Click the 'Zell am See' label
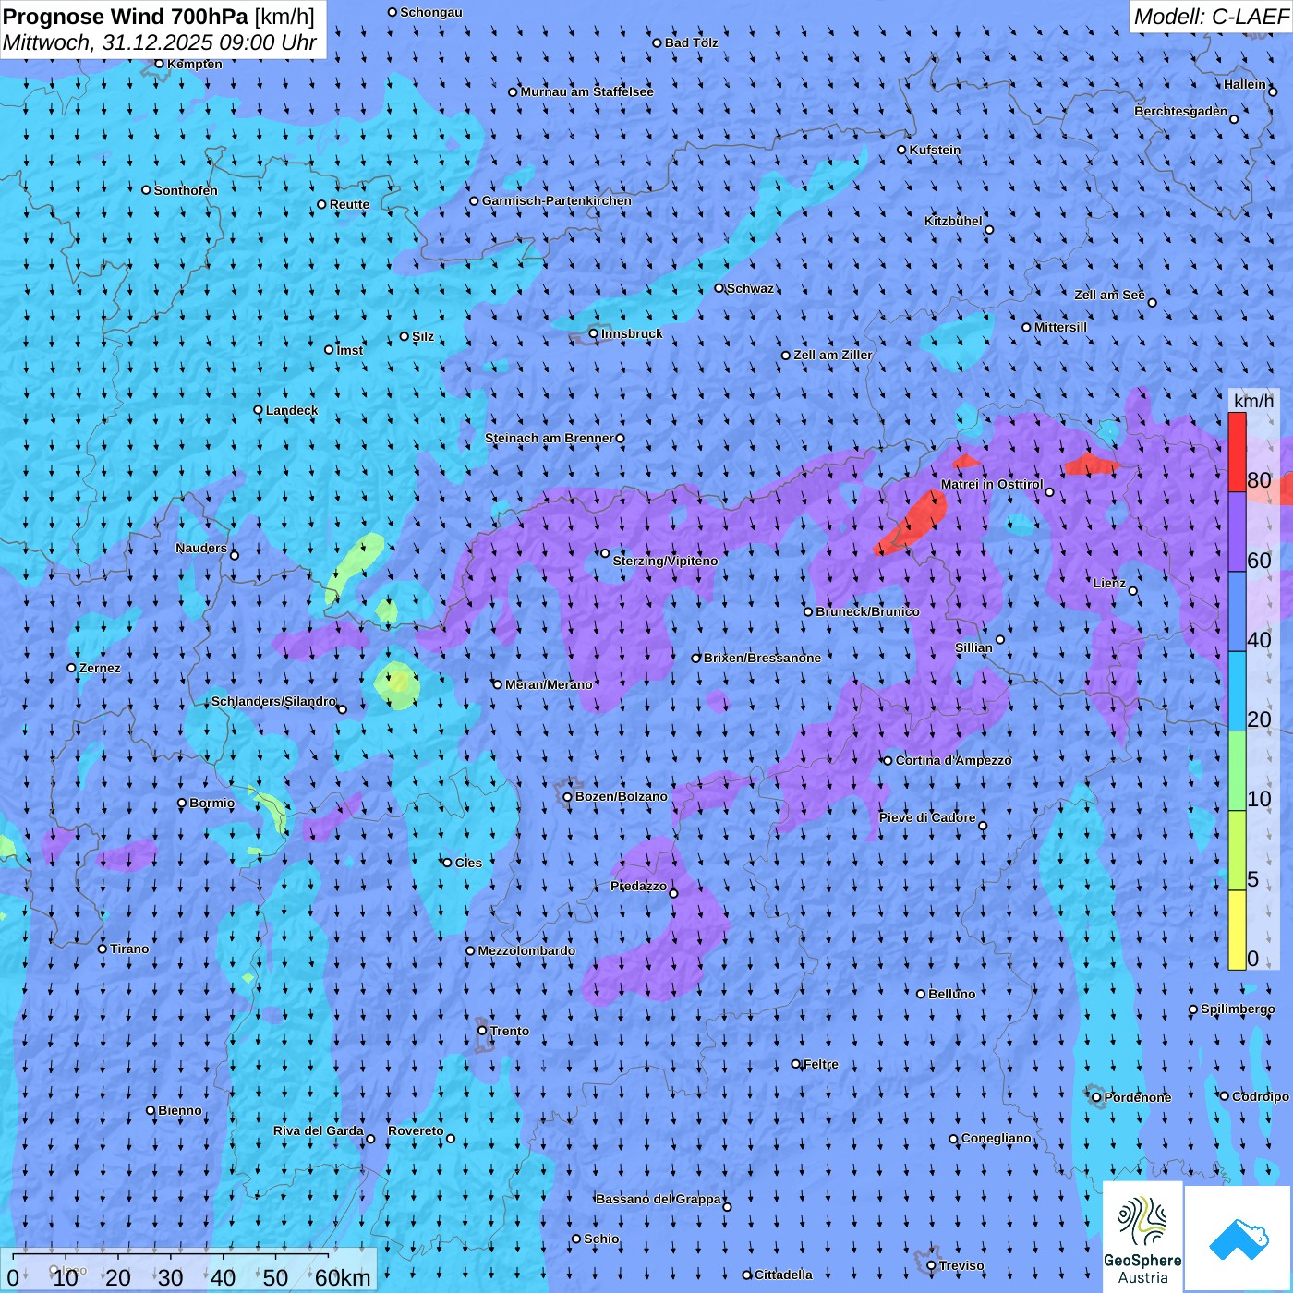This screenshot has height=1293, width=1293. (1109, 295)
